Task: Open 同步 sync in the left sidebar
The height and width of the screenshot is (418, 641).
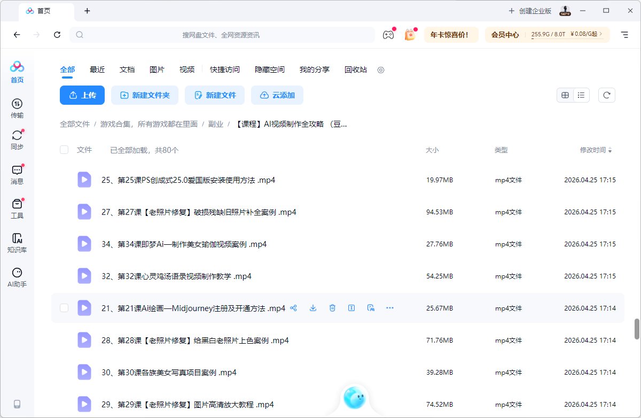Action: click(17, 140)
